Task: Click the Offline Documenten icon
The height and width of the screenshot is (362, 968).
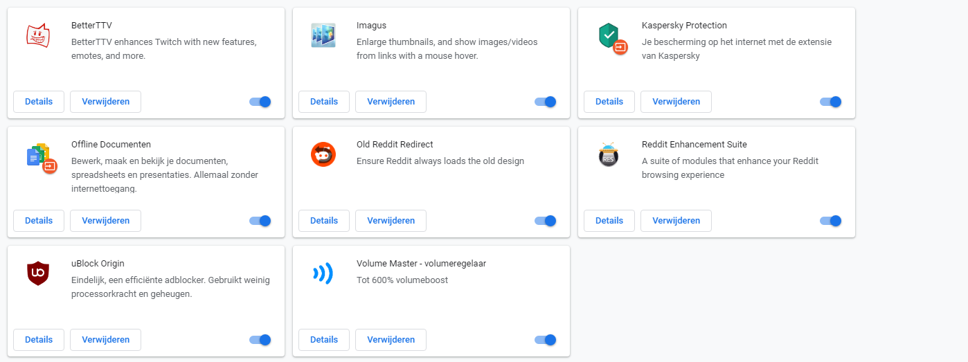Action: coord(42,158)
